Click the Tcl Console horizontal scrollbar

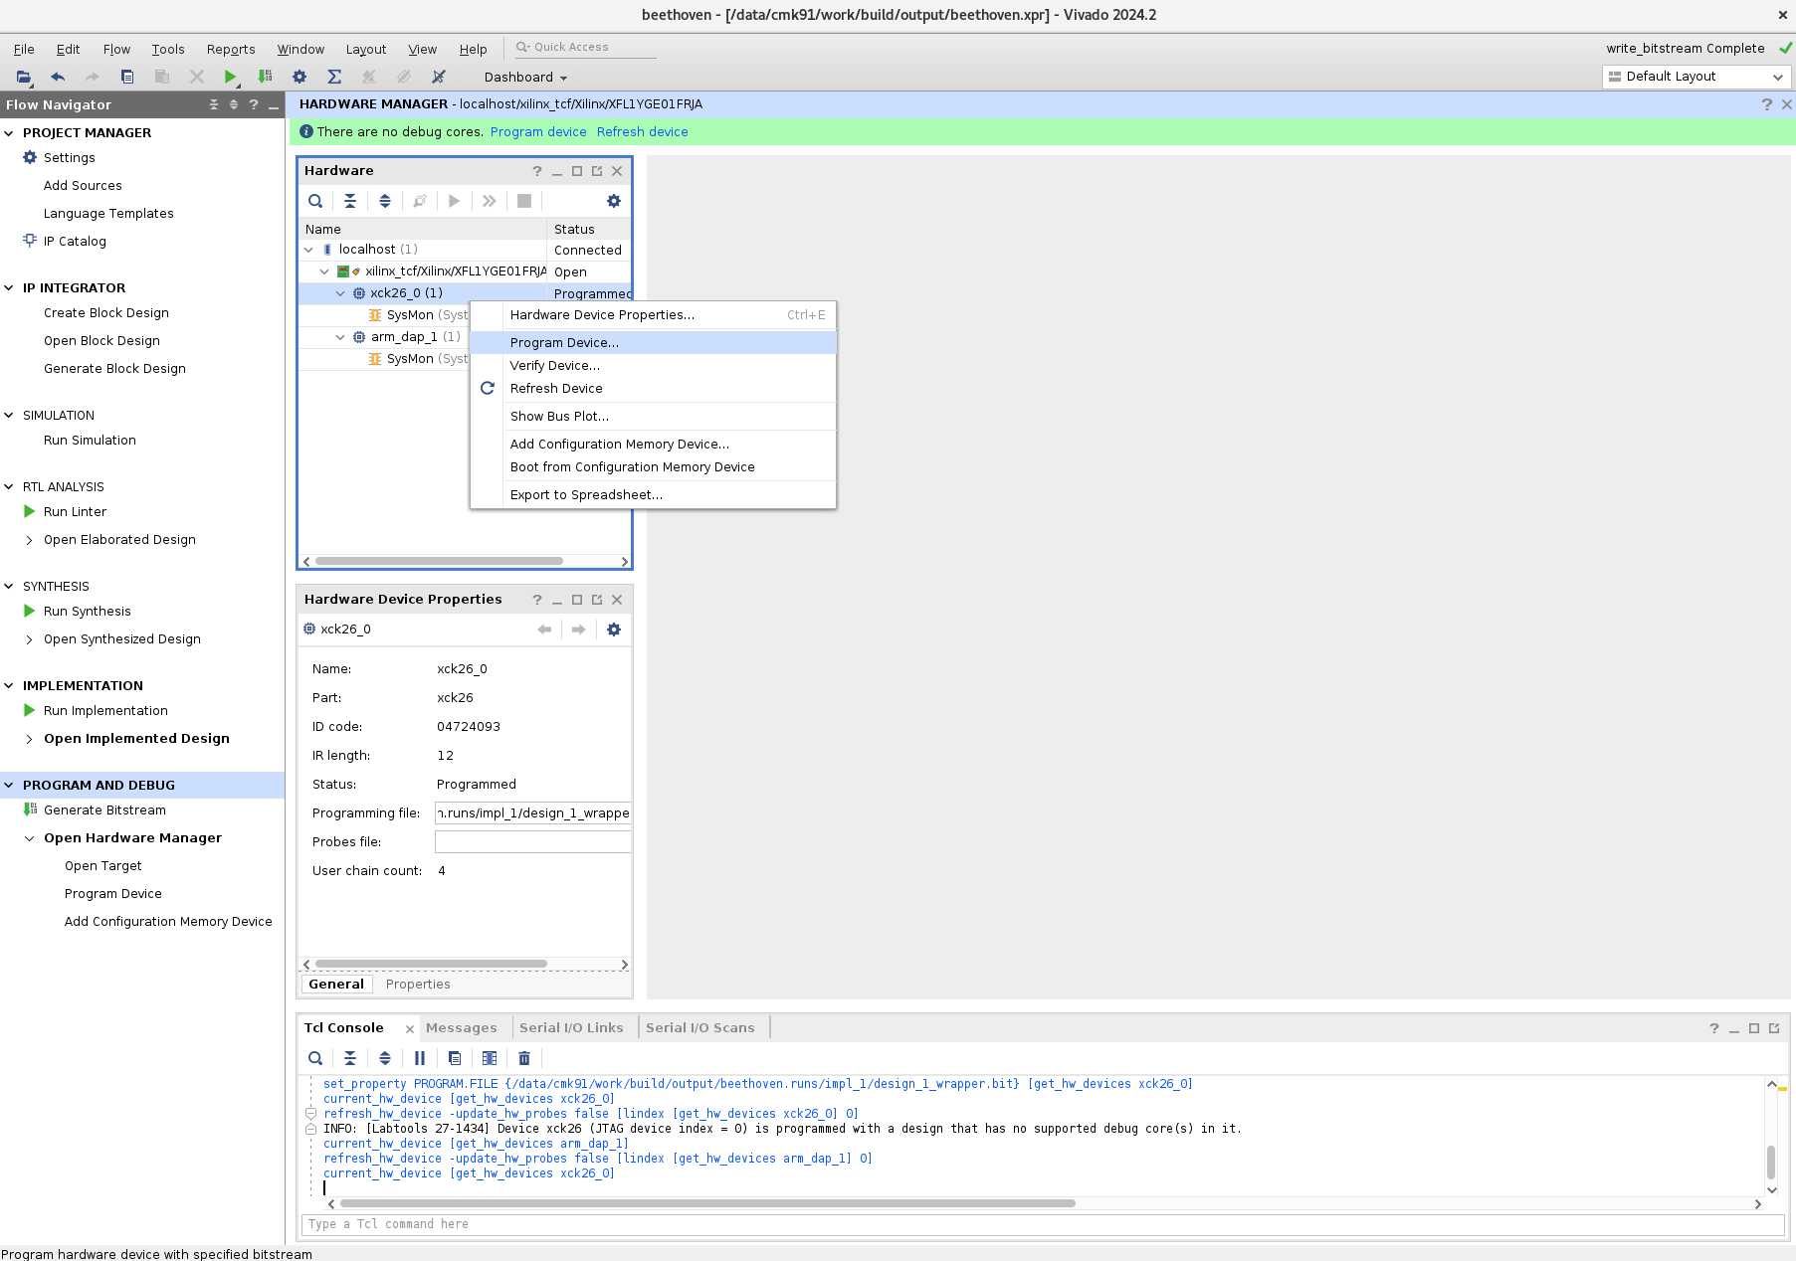pos(707,1203)
